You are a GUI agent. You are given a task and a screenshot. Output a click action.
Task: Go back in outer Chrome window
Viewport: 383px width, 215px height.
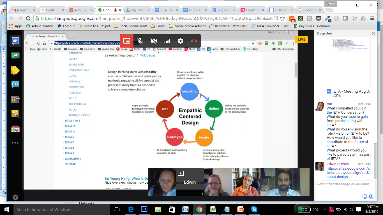click(12, 18)
